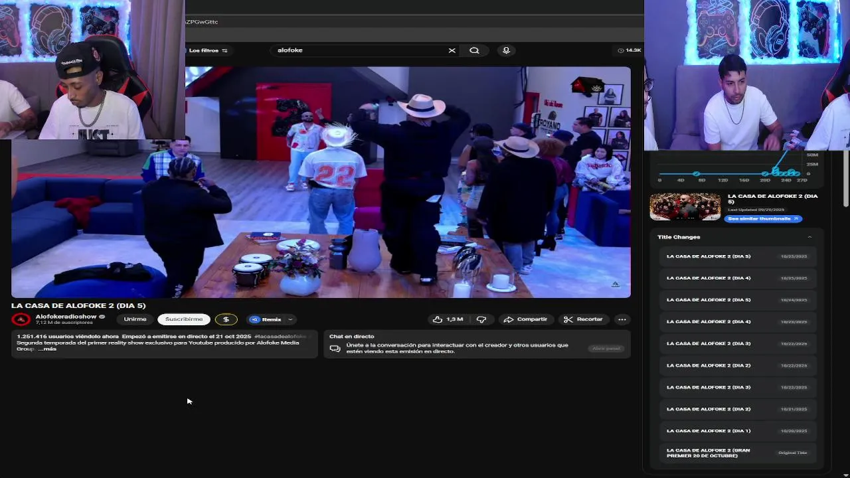Viewport: 850px width, 478px height.
Task: Click the Last Updated date text in side panel
Action: 756,210
